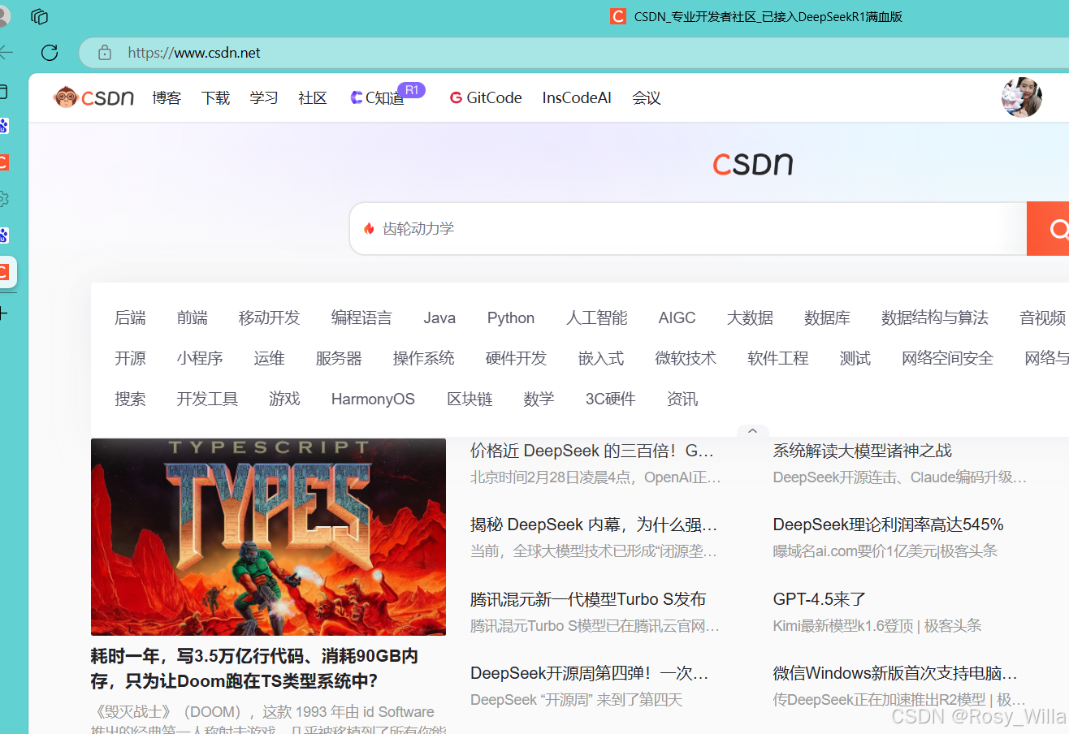Select the Java category
Viewport: 1069px width, 734px height.
[x=439, y=318]
